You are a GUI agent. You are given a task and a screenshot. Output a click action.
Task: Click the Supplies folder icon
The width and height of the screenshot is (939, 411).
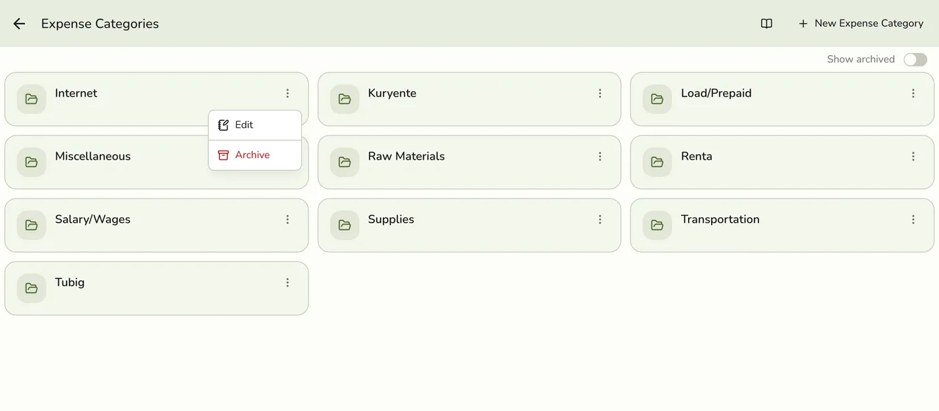click(345, 225)
